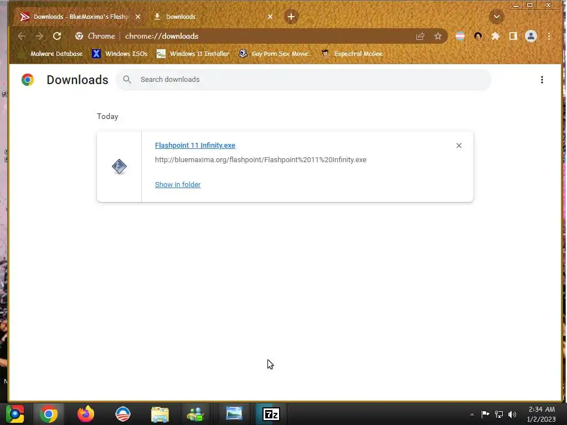
Task: Remove Flashpoint 11 Infinity.exe from list
Action: [x=459, y=146]
